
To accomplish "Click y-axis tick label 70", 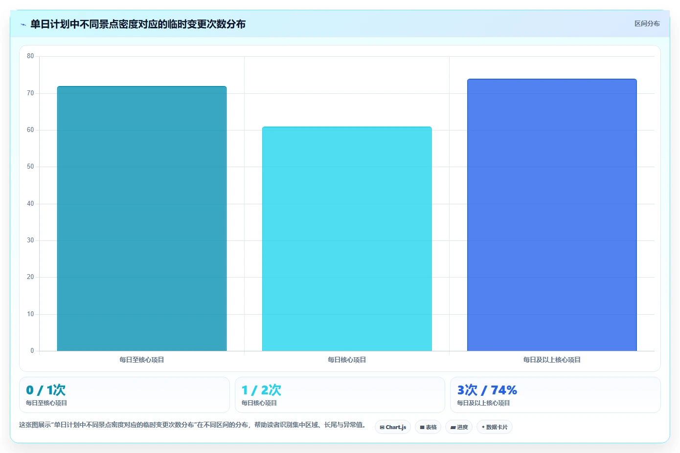I will [30, 93].
